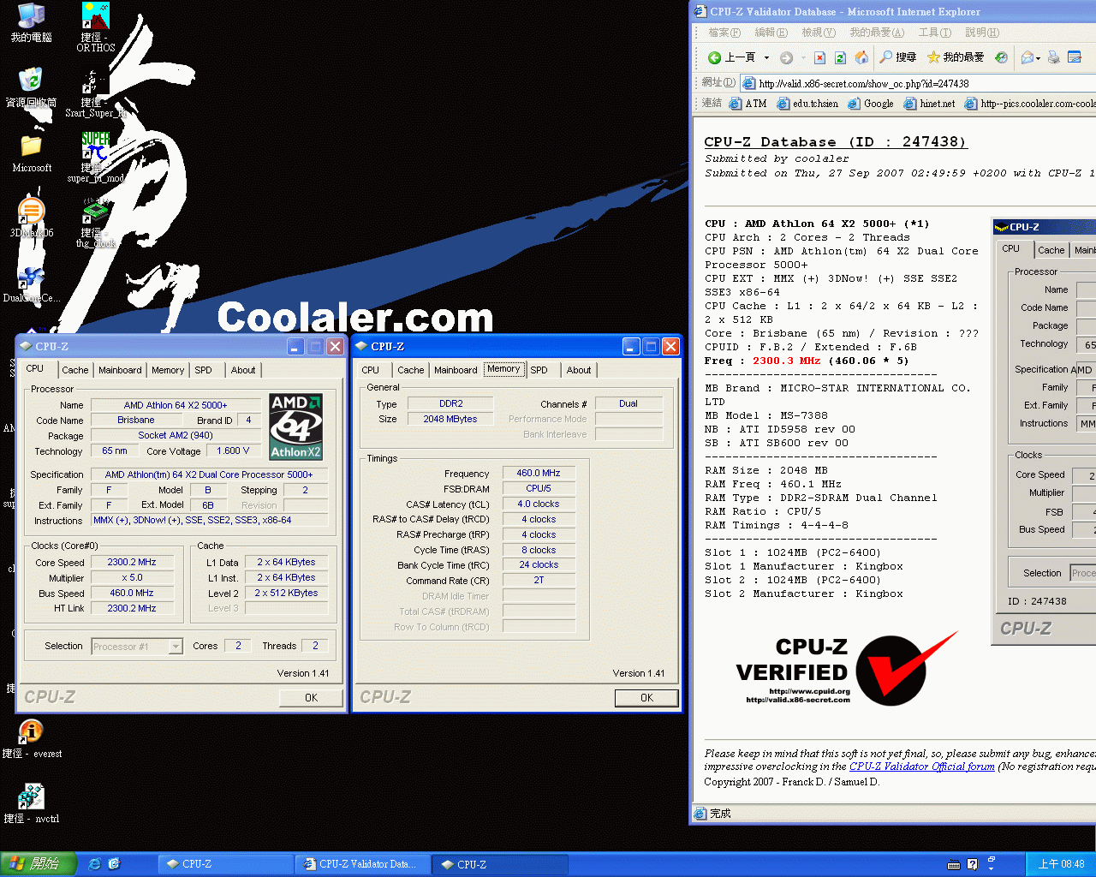Follow the CPU-Z Validator Official forum link
The height and width of the screenshot is (877, 1096).
tap(922, 767)
